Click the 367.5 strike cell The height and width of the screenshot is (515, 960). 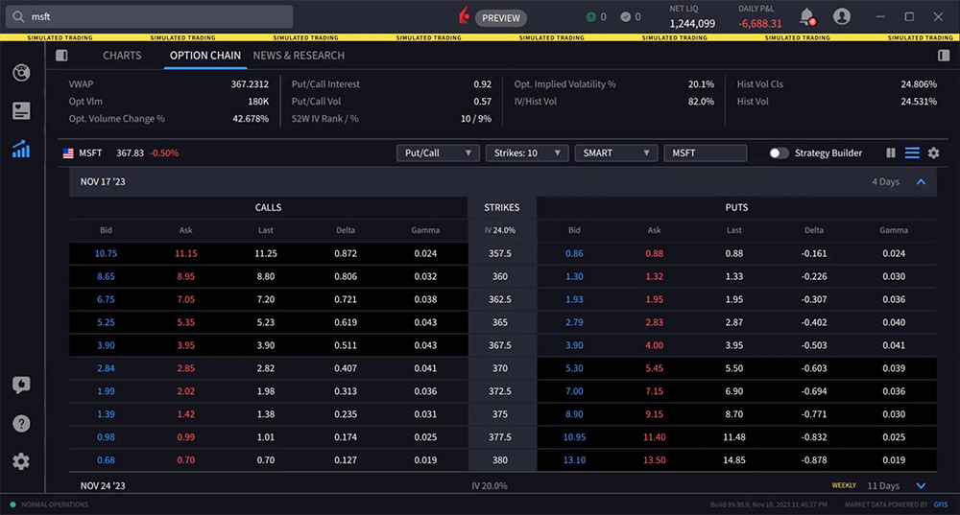click(x=500, y=345)
